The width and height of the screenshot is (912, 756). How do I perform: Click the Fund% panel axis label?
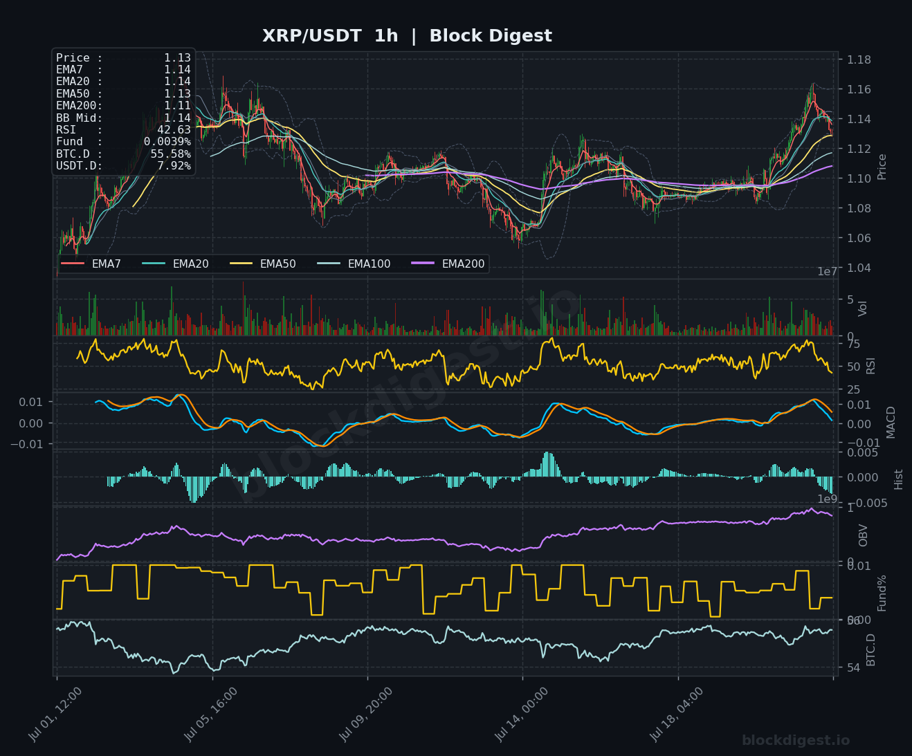[882, 593]
